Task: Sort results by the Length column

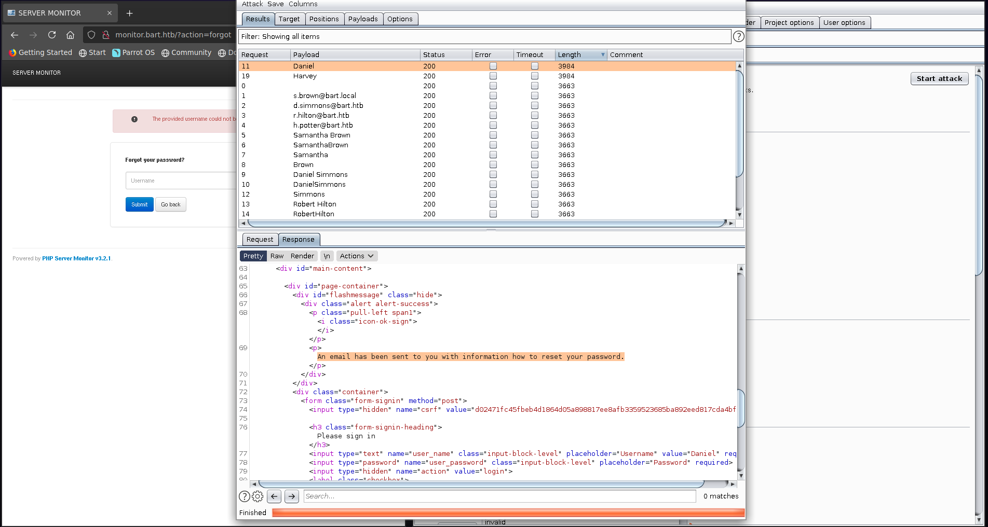Action: (581, 54)
